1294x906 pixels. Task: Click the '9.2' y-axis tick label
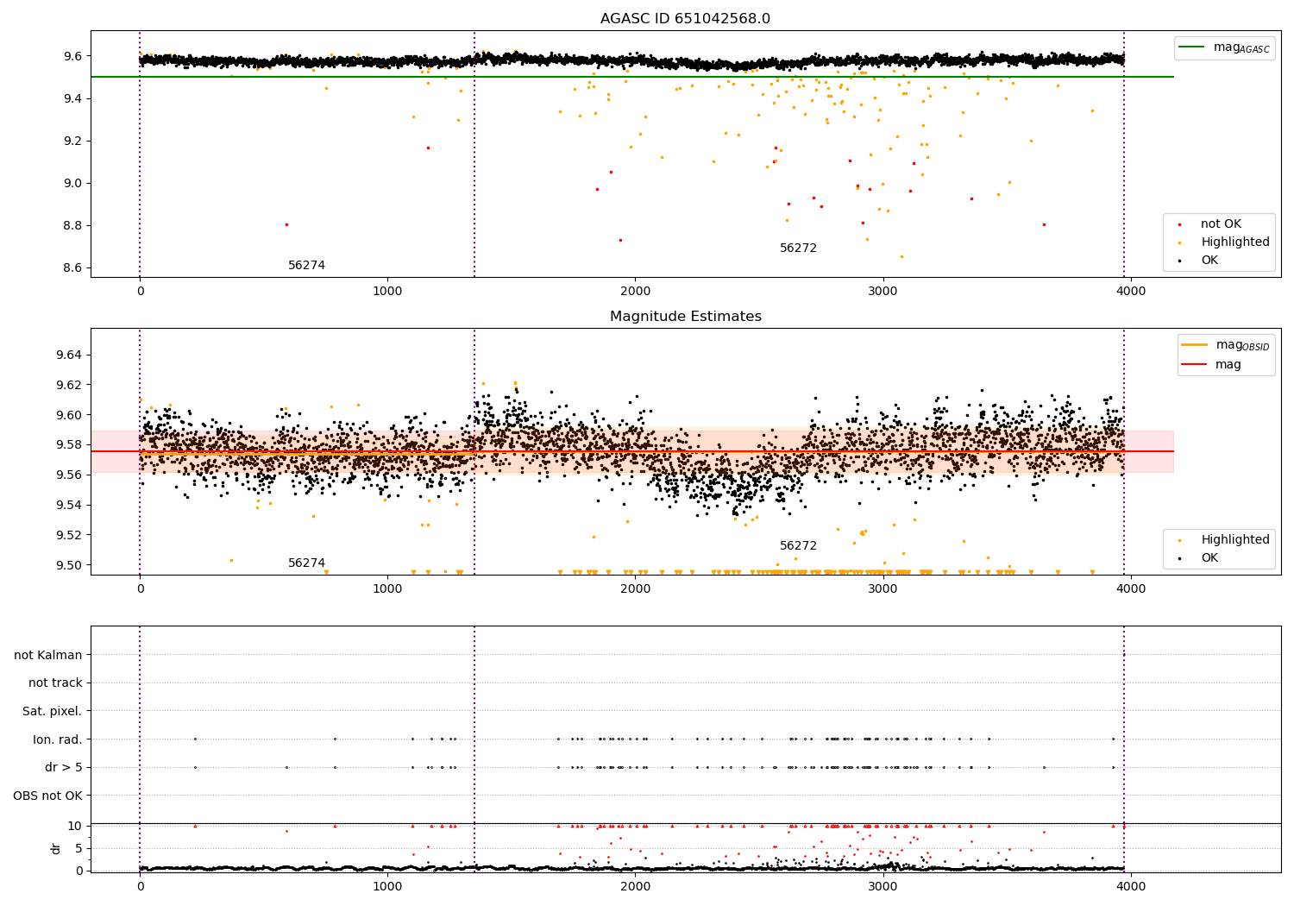point(72,142)
